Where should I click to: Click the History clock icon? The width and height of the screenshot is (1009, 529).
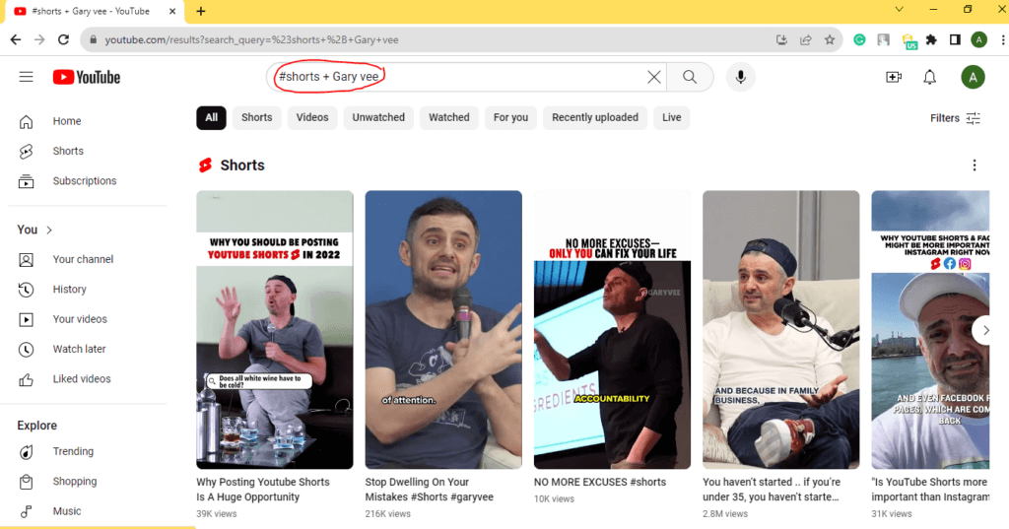(26, 290)
